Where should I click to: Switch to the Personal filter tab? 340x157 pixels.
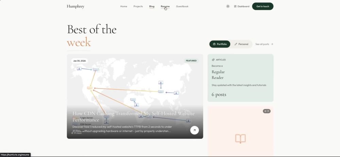pyautogui.click(x=241, y=44)
